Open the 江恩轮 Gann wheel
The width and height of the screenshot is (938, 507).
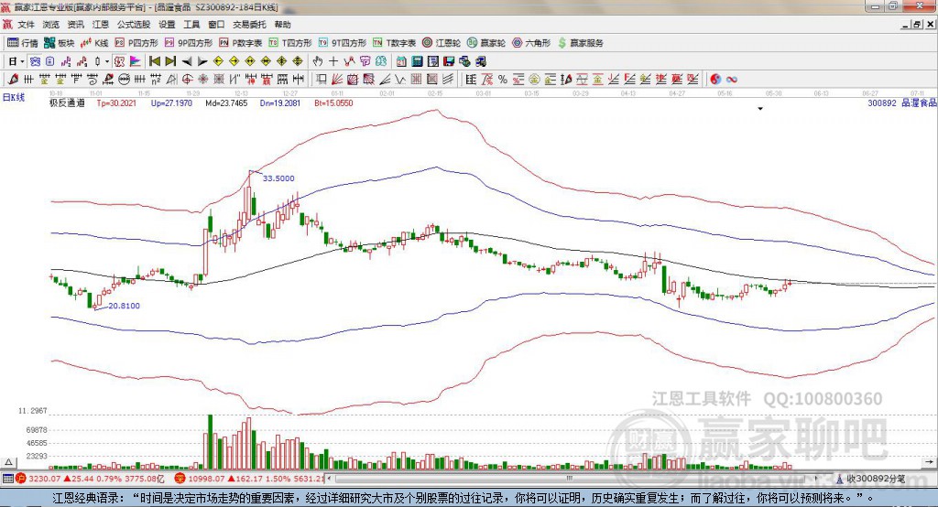tap(442, 43)
